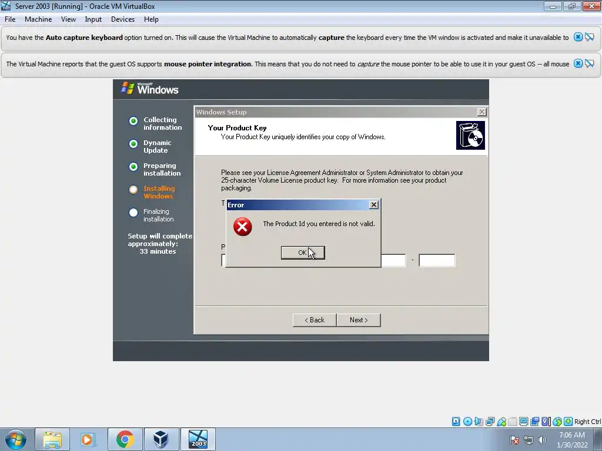Screen dimensions: 602x451
Task: Click the Back button in Setup
Action: (x=315, y=320)
